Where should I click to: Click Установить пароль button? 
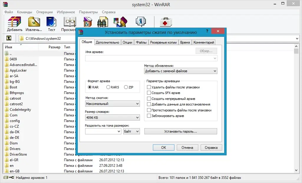[x=181, y=131]
